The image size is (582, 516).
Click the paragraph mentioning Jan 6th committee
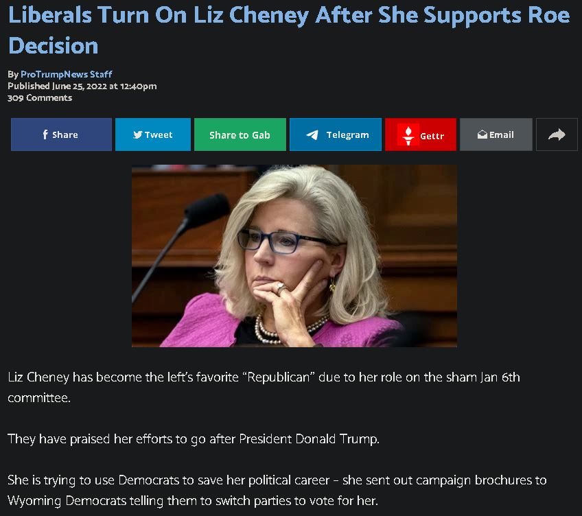(264, 387)
